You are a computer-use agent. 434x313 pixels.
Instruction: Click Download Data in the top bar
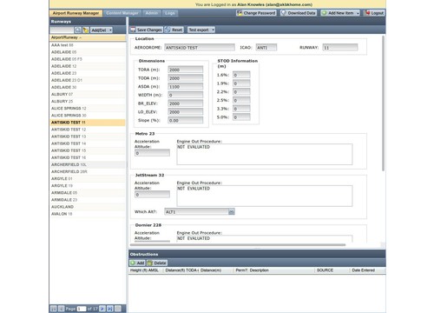pyautogui.click(x=299, y=13)
